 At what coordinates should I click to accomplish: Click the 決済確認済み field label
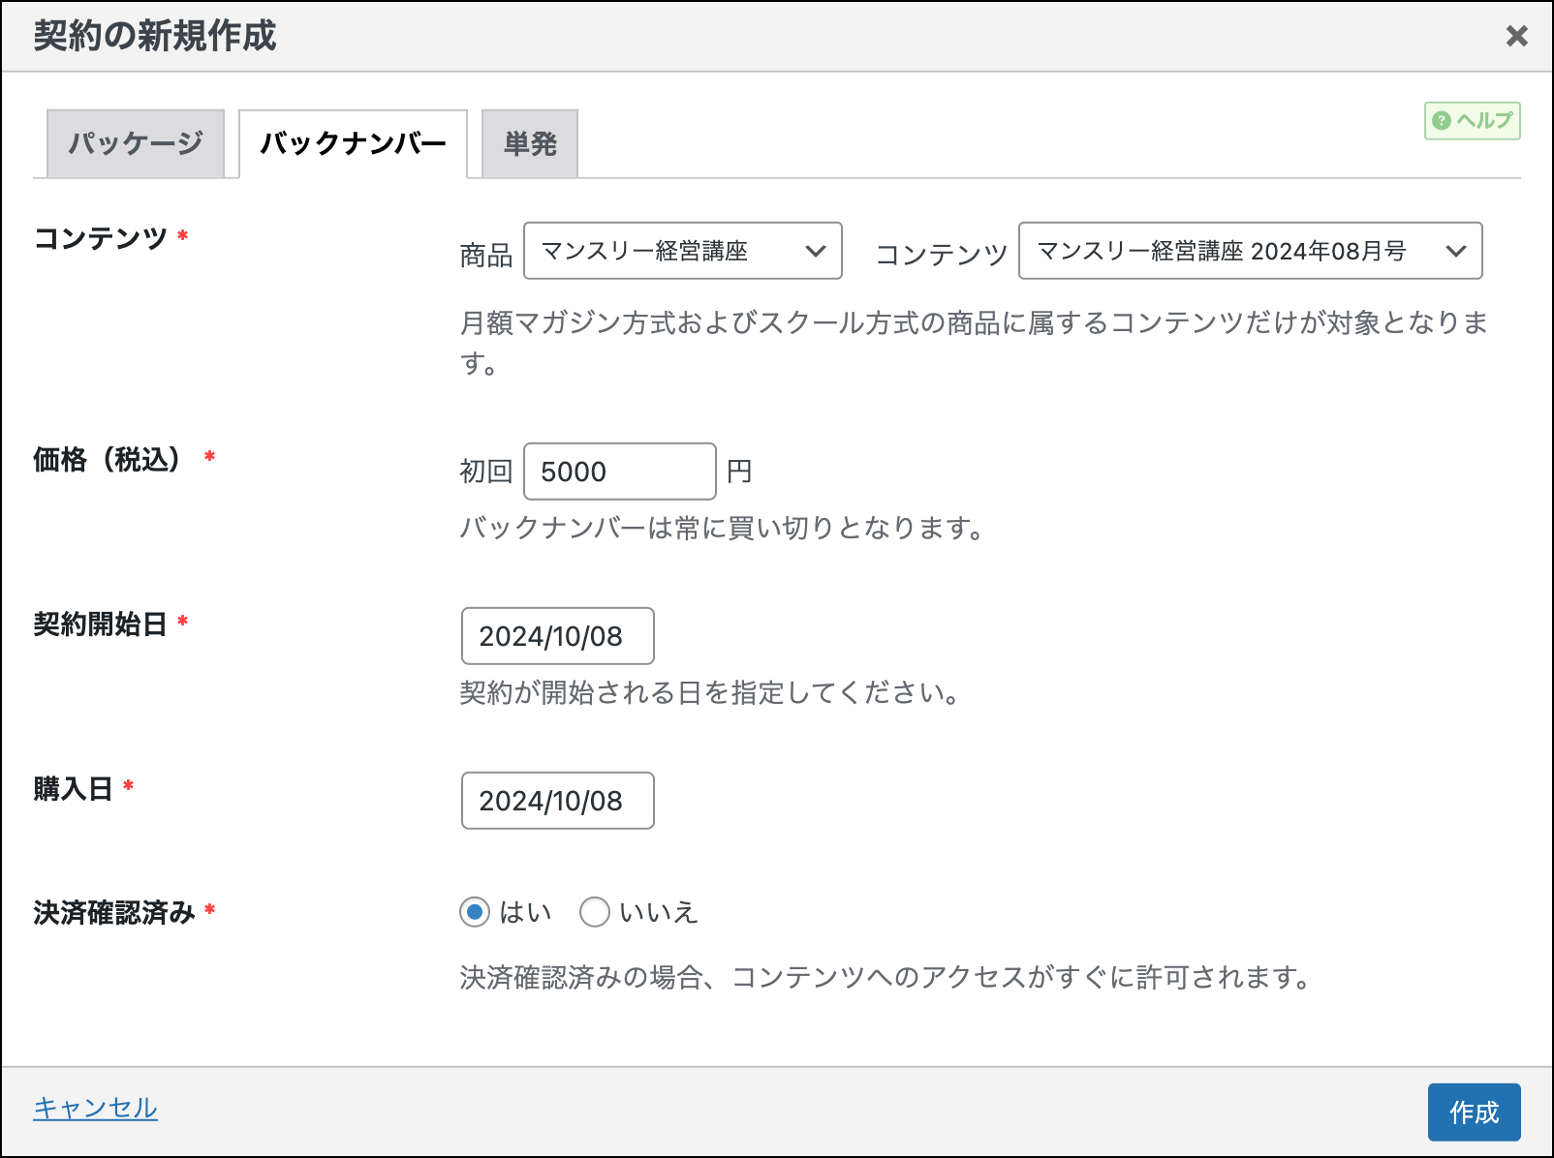(114, 912)
